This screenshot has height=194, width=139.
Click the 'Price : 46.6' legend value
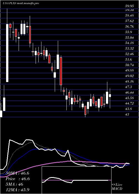coord(18,179)
